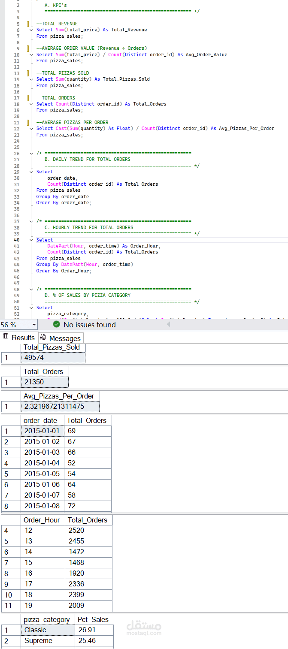The width and height of the screenshot is (288, 649).
Task: Open the 56 % zoom level dropdown
Action: coord(34,325)
